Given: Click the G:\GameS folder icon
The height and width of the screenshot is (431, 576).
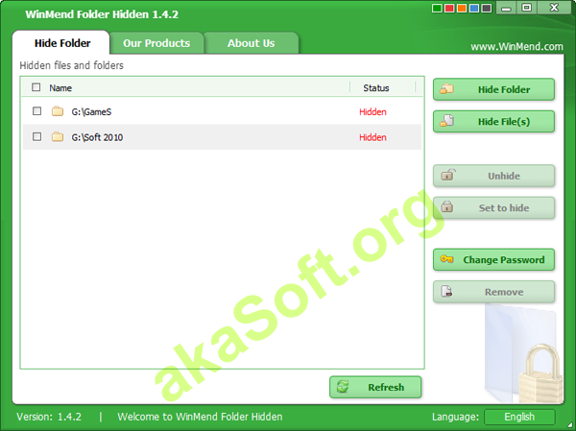Looking at the screenshot, I should 58,111.
